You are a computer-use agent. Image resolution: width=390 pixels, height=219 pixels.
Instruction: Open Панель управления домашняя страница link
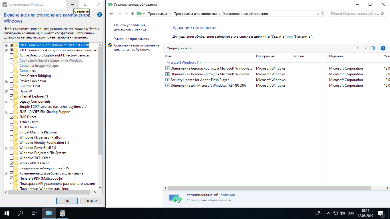click(132, 27)
